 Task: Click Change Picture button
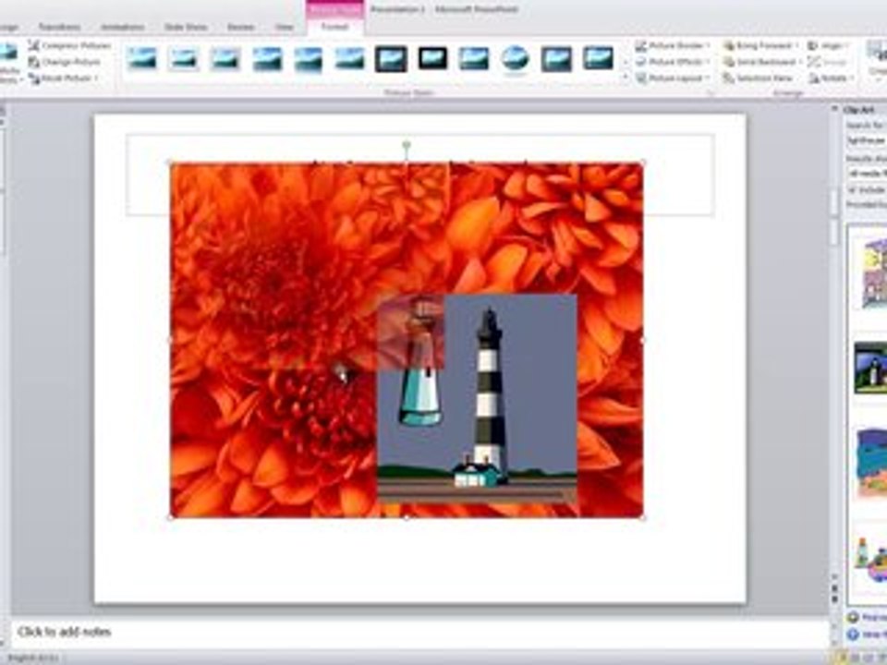pos(65,62)
